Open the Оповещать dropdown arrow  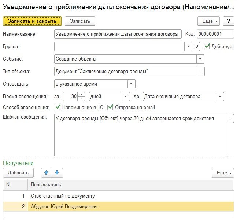[132, 84]
